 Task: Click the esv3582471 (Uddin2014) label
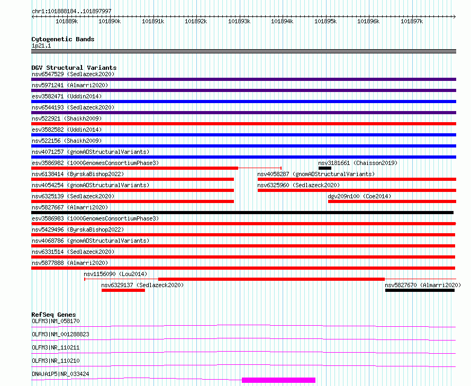pyautogui.click(x=67, y=96)
